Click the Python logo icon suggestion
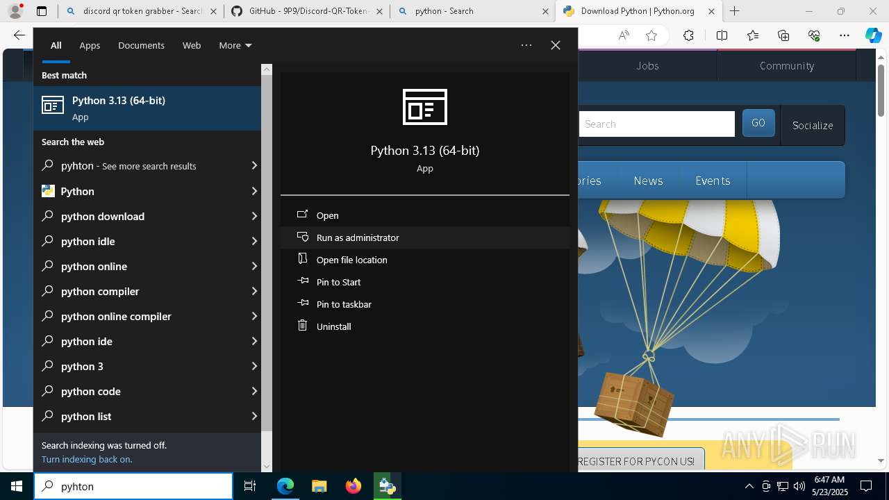889x500 pixels. (x=48, y=191)
